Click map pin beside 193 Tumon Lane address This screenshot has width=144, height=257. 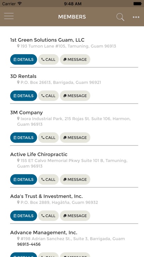coord(18,46)
